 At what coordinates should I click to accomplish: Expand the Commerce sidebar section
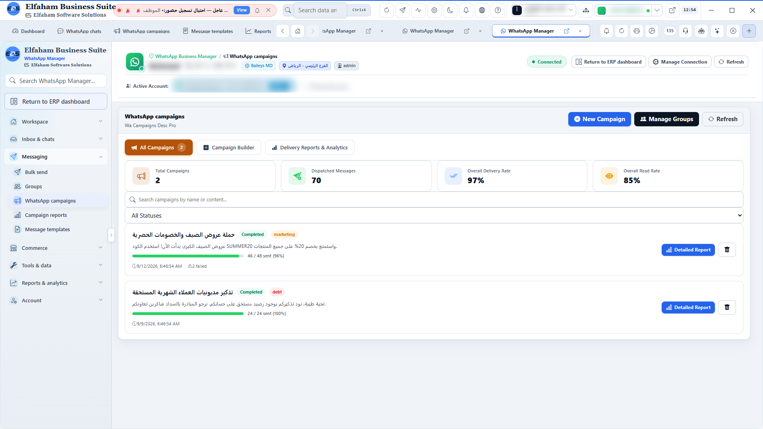56,248
